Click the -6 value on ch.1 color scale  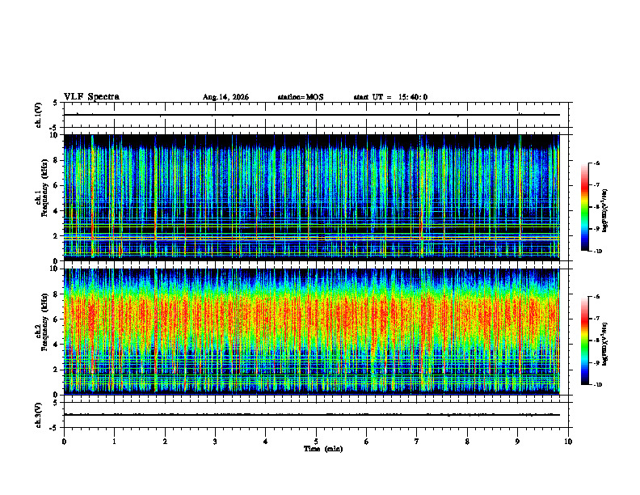(x=597, y=163)
